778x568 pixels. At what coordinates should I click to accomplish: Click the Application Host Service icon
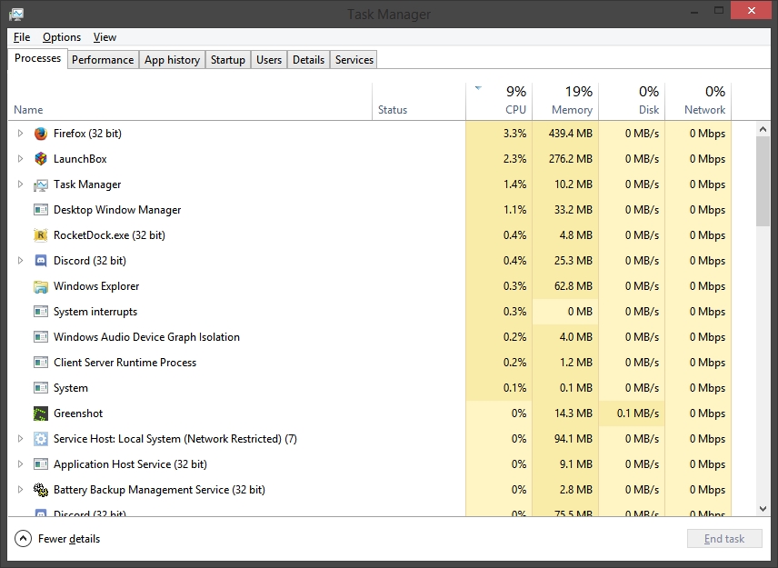41,464
